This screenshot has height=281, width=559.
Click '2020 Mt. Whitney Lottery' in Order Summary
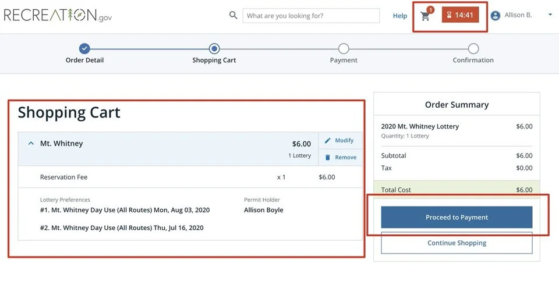[x=420, y=126]
